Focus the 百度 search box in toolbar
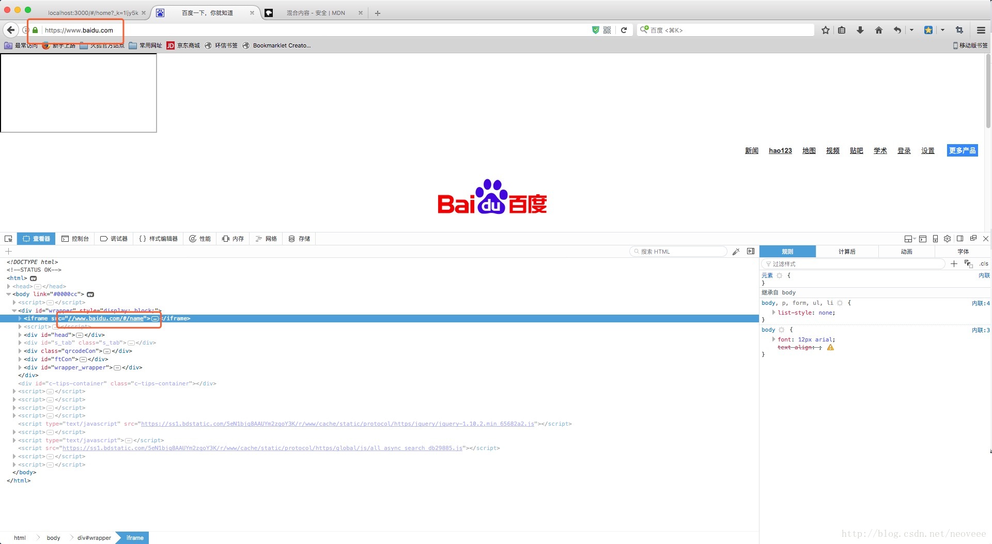 tap(725, 30)
